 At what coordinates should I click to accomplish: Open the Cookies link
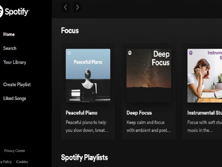(22, 162)
